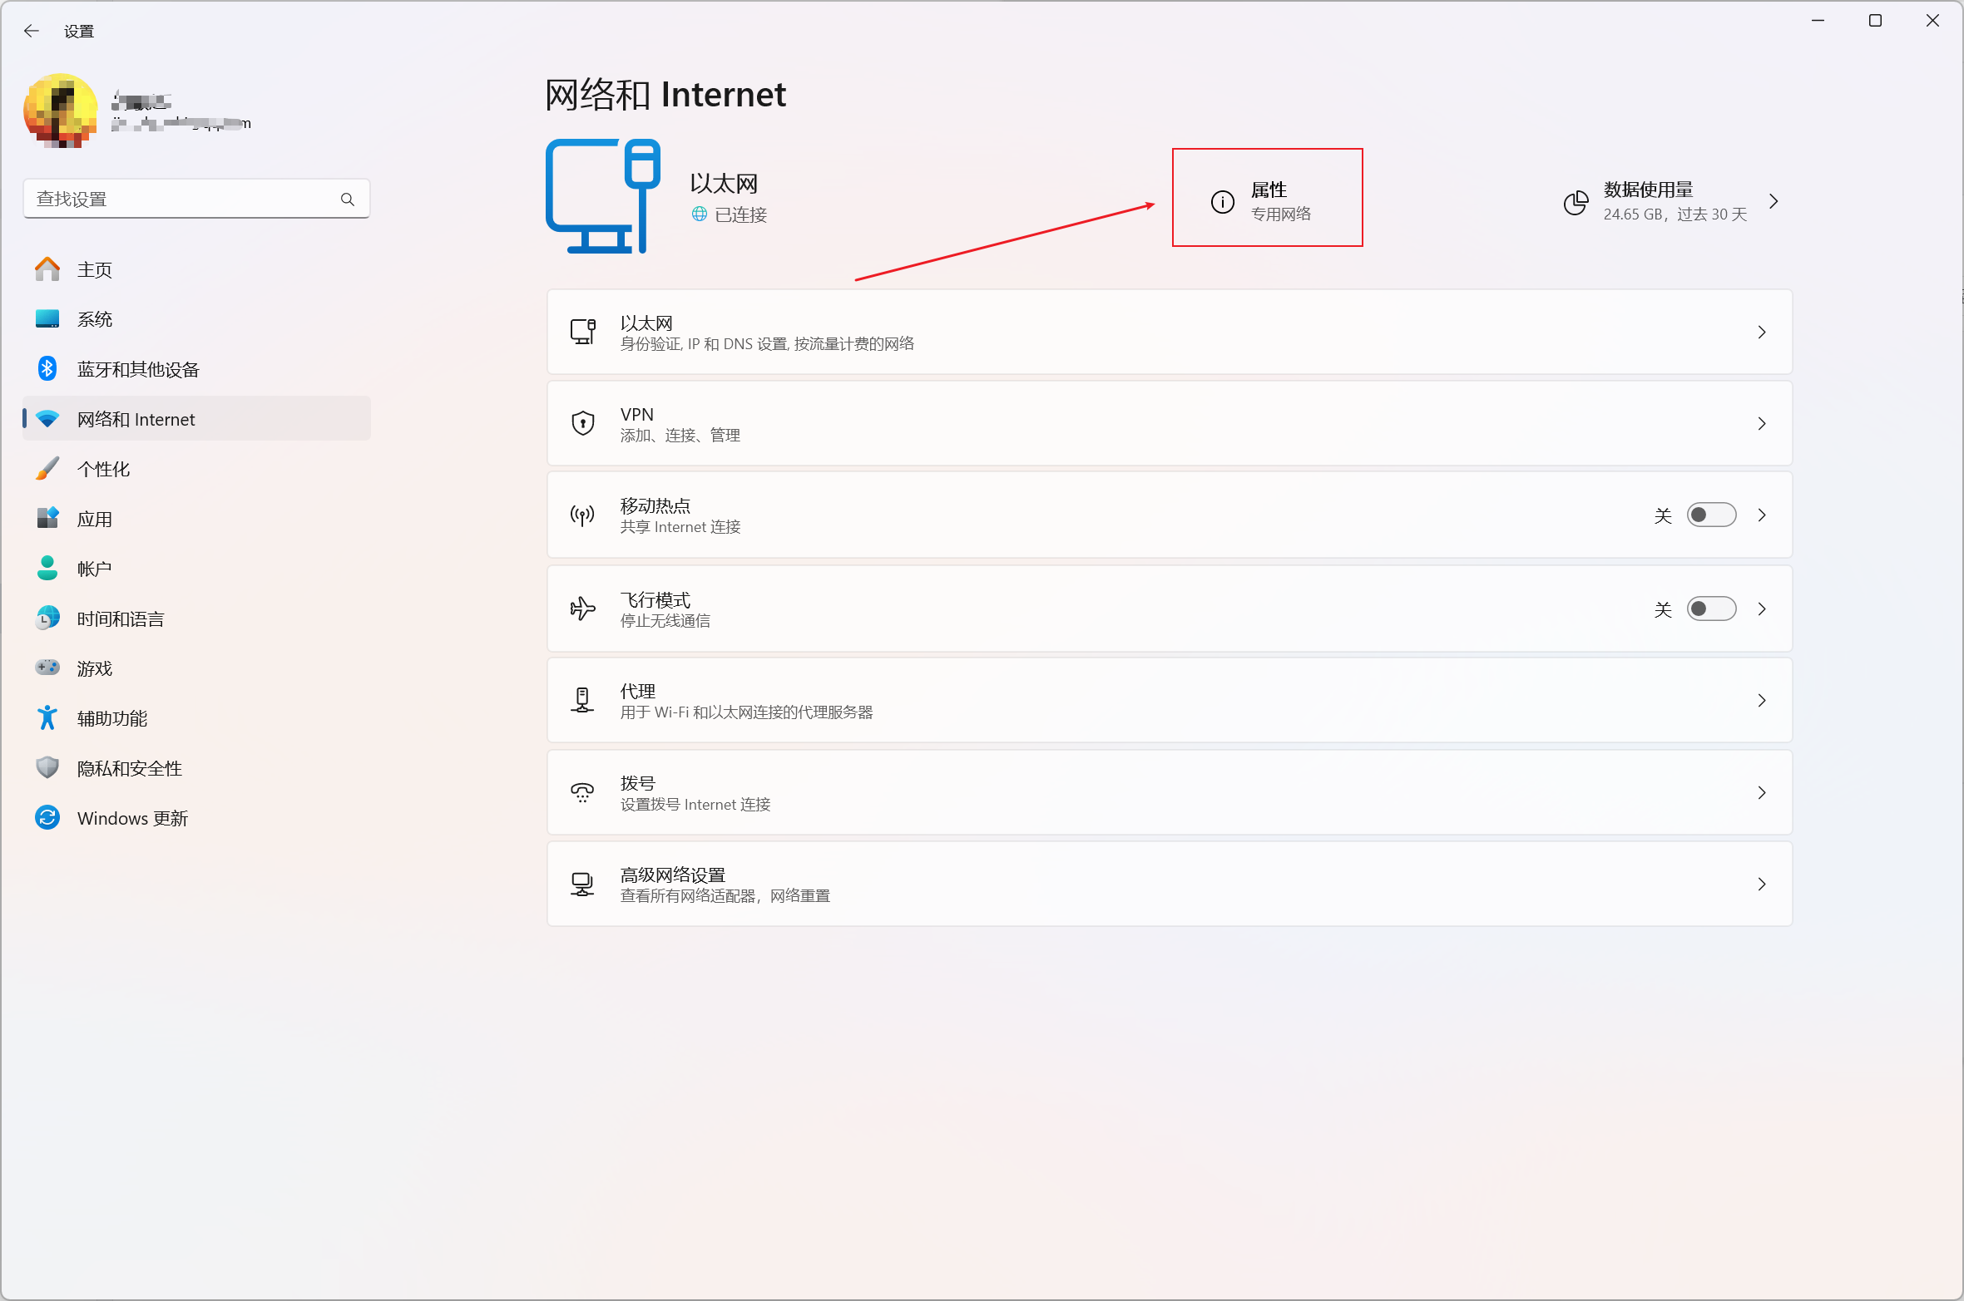Click the Windows 更新 refresh icon
The width and height of the screenshot is (1964, 1301).
click(47, 817)
